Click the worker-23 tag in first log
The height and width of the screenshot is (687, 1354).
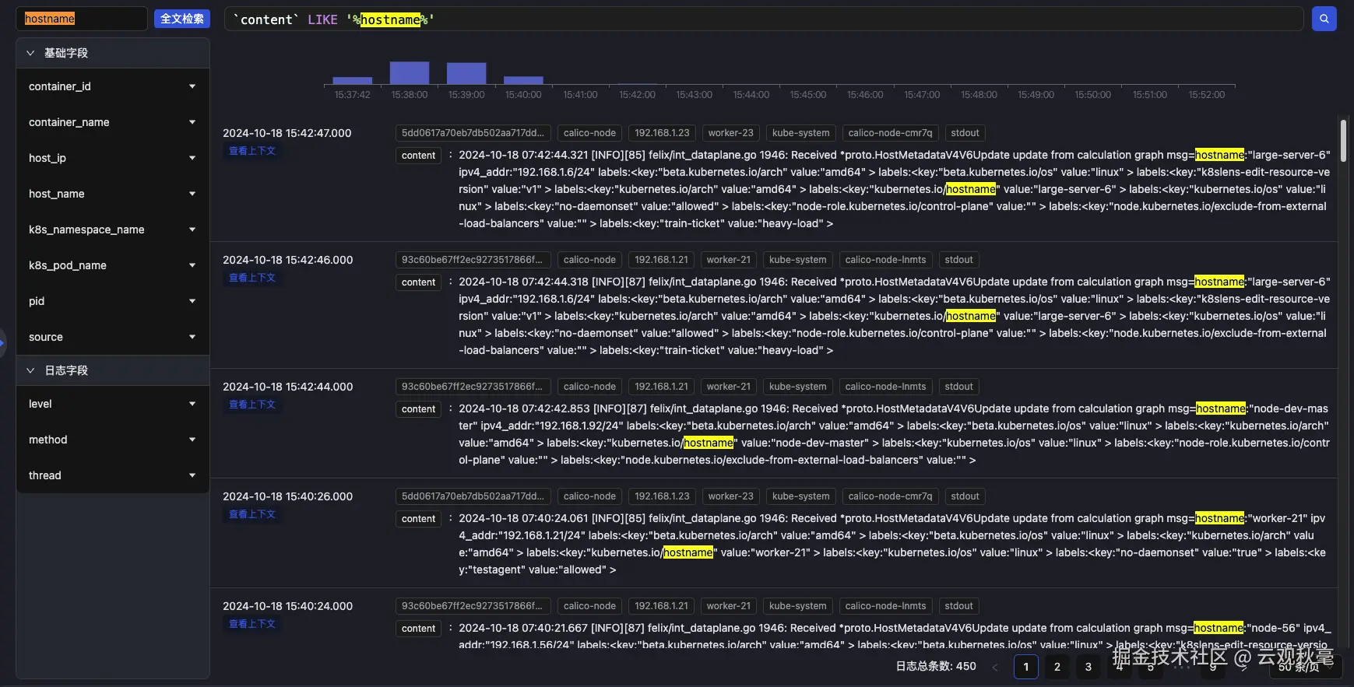pyautogui.click(x=731, y=133)
